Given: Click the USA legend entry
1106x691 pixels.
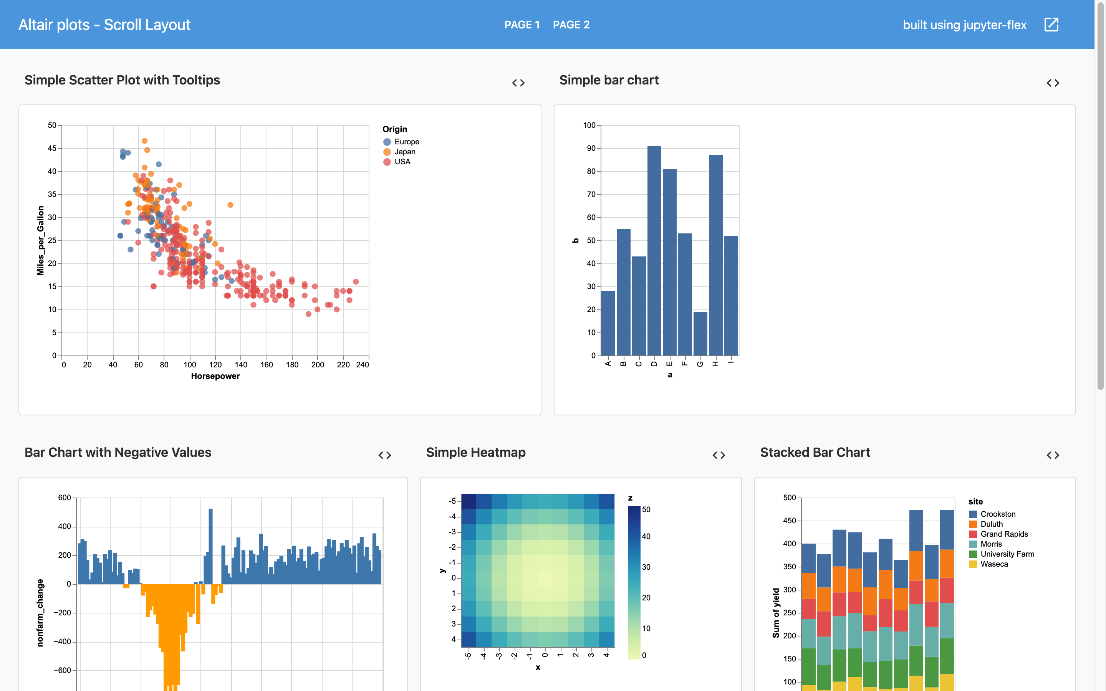Looking at the screenshot, I should point(402,162).
